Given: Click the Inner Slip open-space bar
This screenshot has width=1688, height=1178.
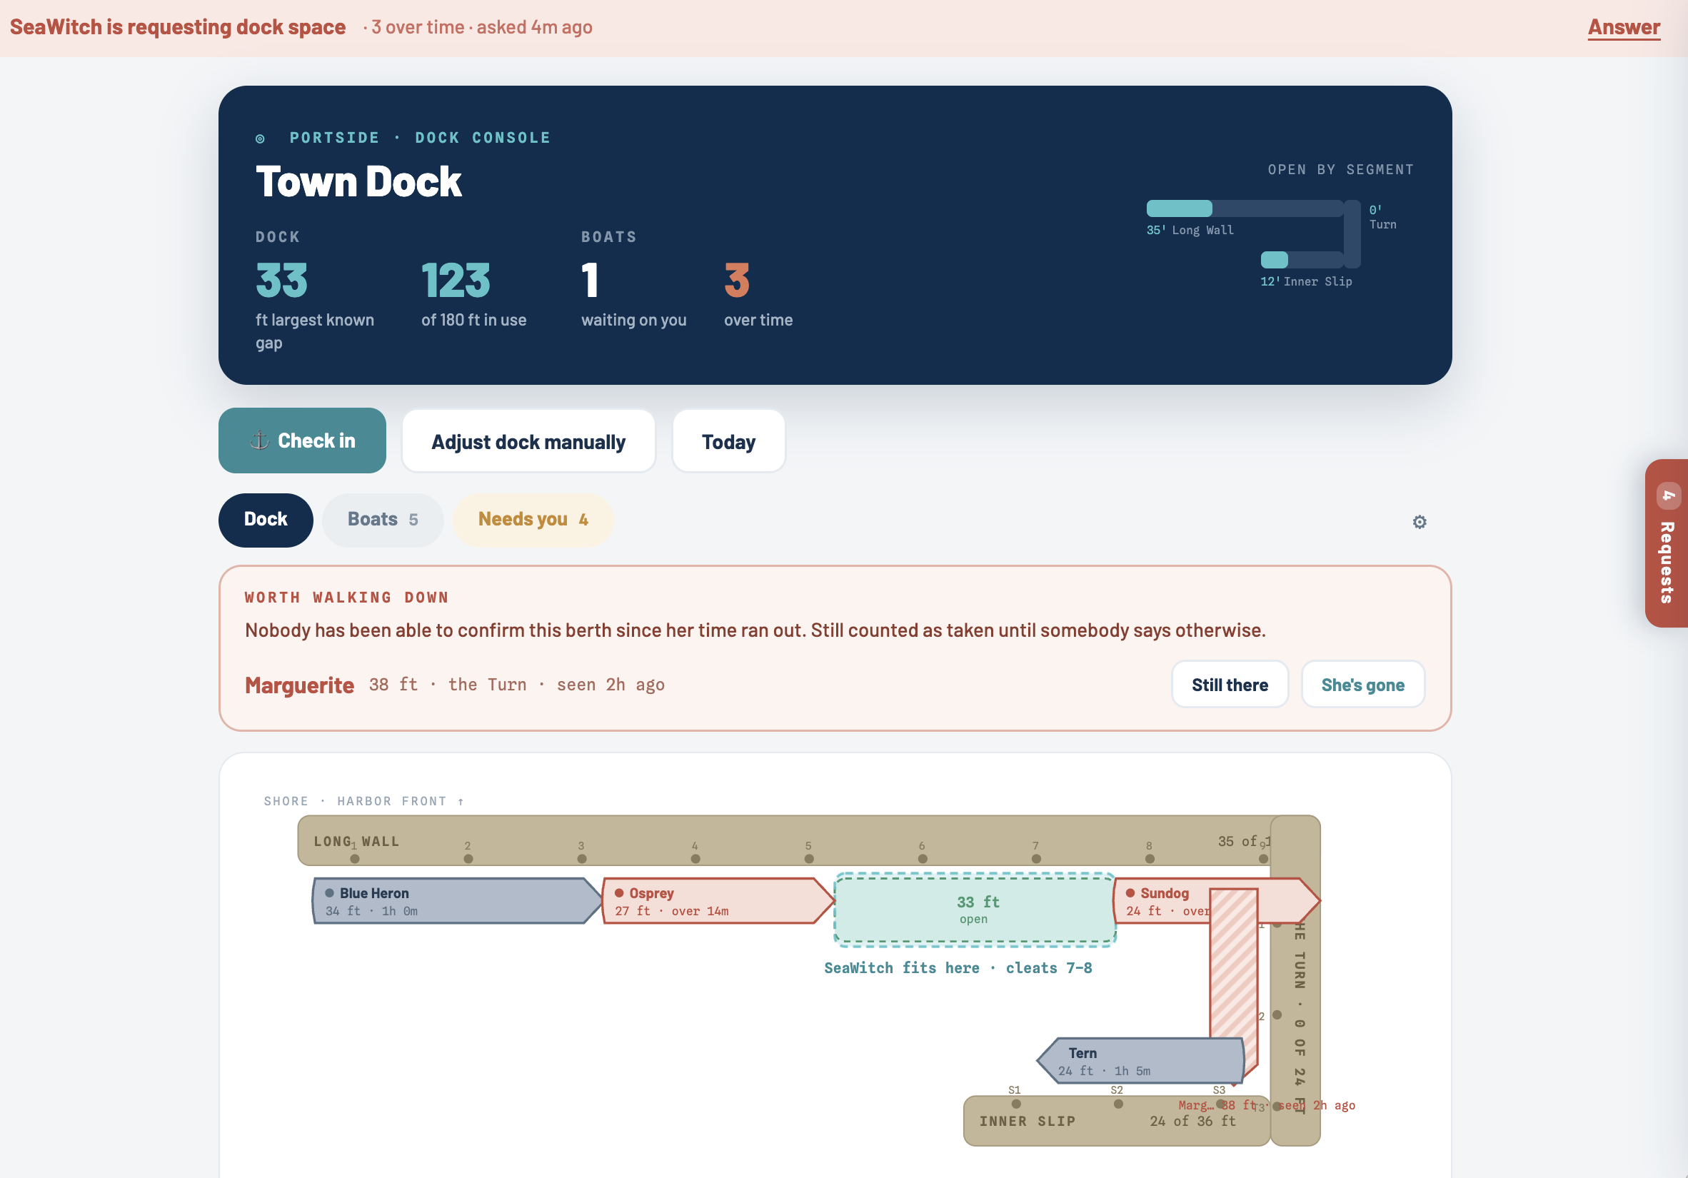Looking at the screenshot, I should (1302, 259).
